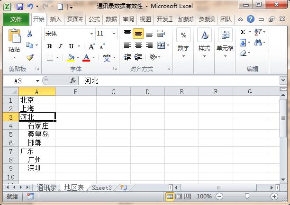The image size is (290, 205).
Task: Click Zoom In plus button
Action: click(x=274, y=196)
